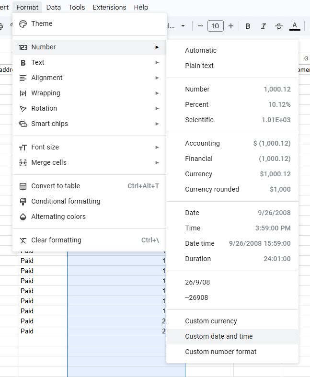Image resolution: width=310 pixels, height=377 pixels.
Task: Apply the 26/9/08 custom format
Action: pos(232,282)
